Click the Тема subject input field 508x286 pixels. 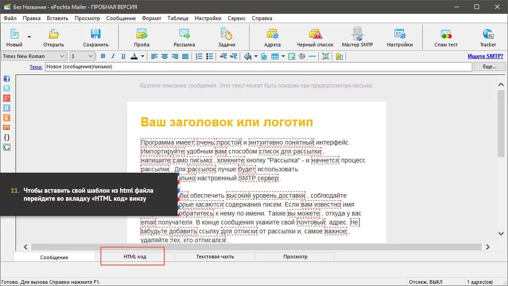pos(258,66)
